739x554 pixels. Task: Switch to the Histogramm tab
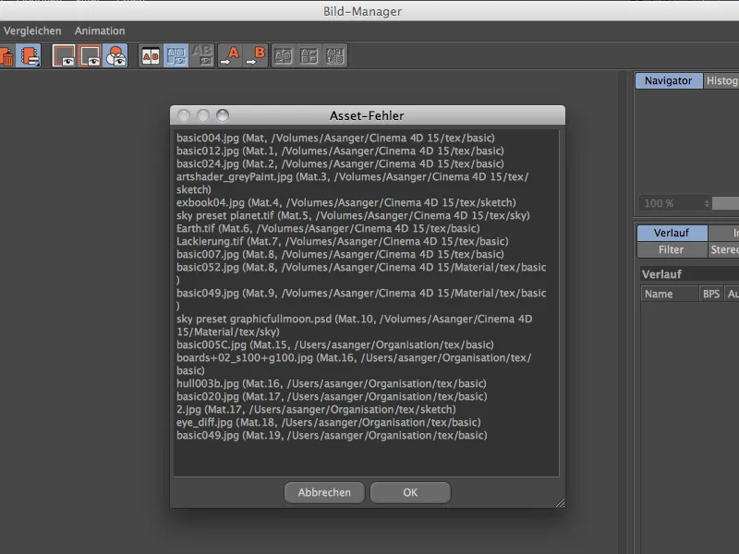point(721,80)
